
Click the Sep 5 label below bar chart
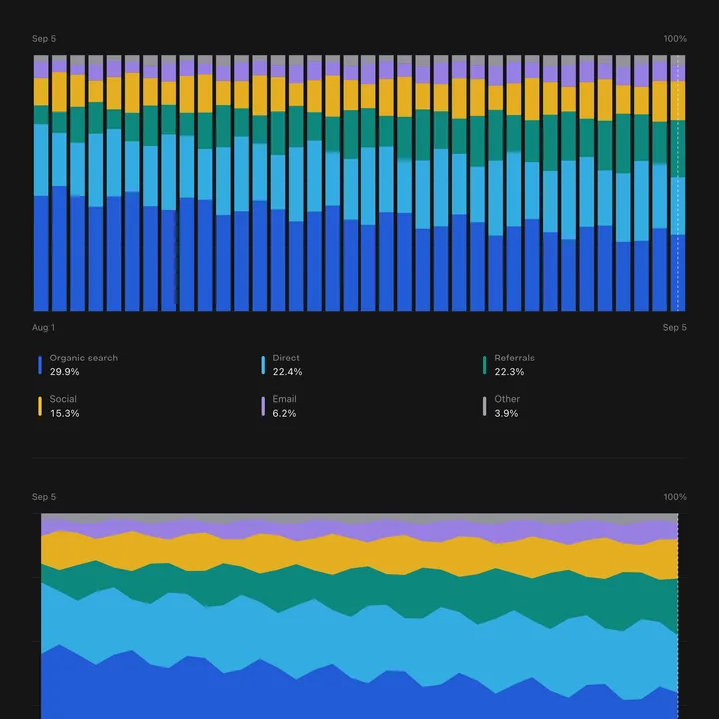click(x=674, y=327)
